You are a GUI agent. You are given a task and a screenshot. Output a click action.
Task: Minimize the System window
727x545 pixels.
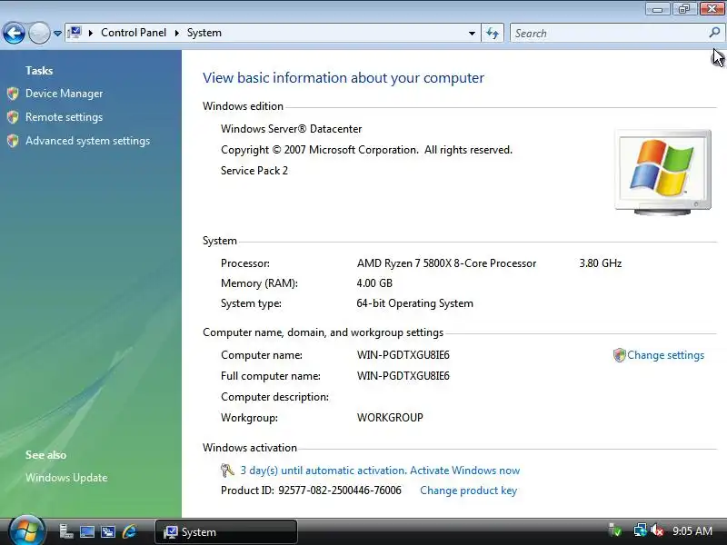[657, 9]
